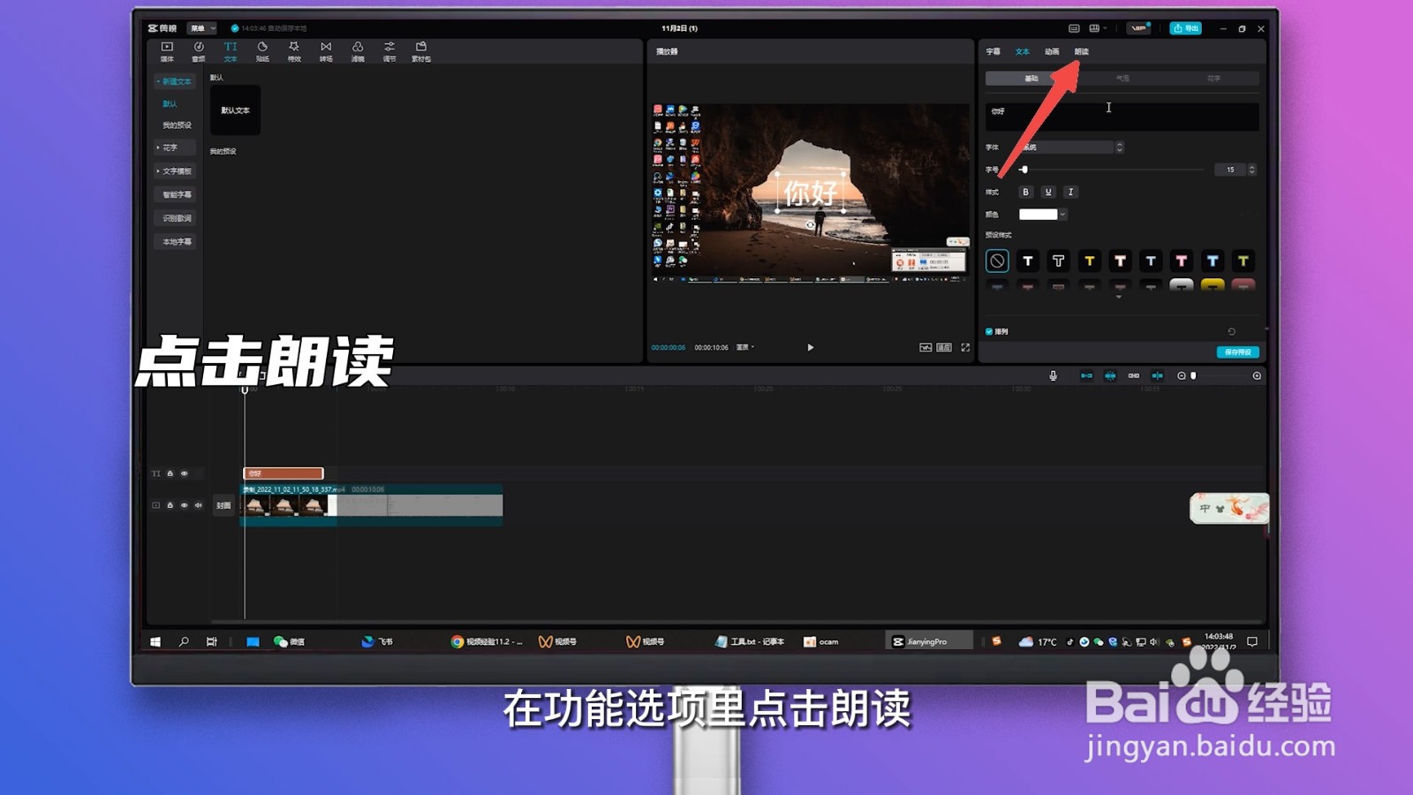The image size is (1413, 795).
Task: Select the 默认文本 thumbnail
Action: (233, 110)
